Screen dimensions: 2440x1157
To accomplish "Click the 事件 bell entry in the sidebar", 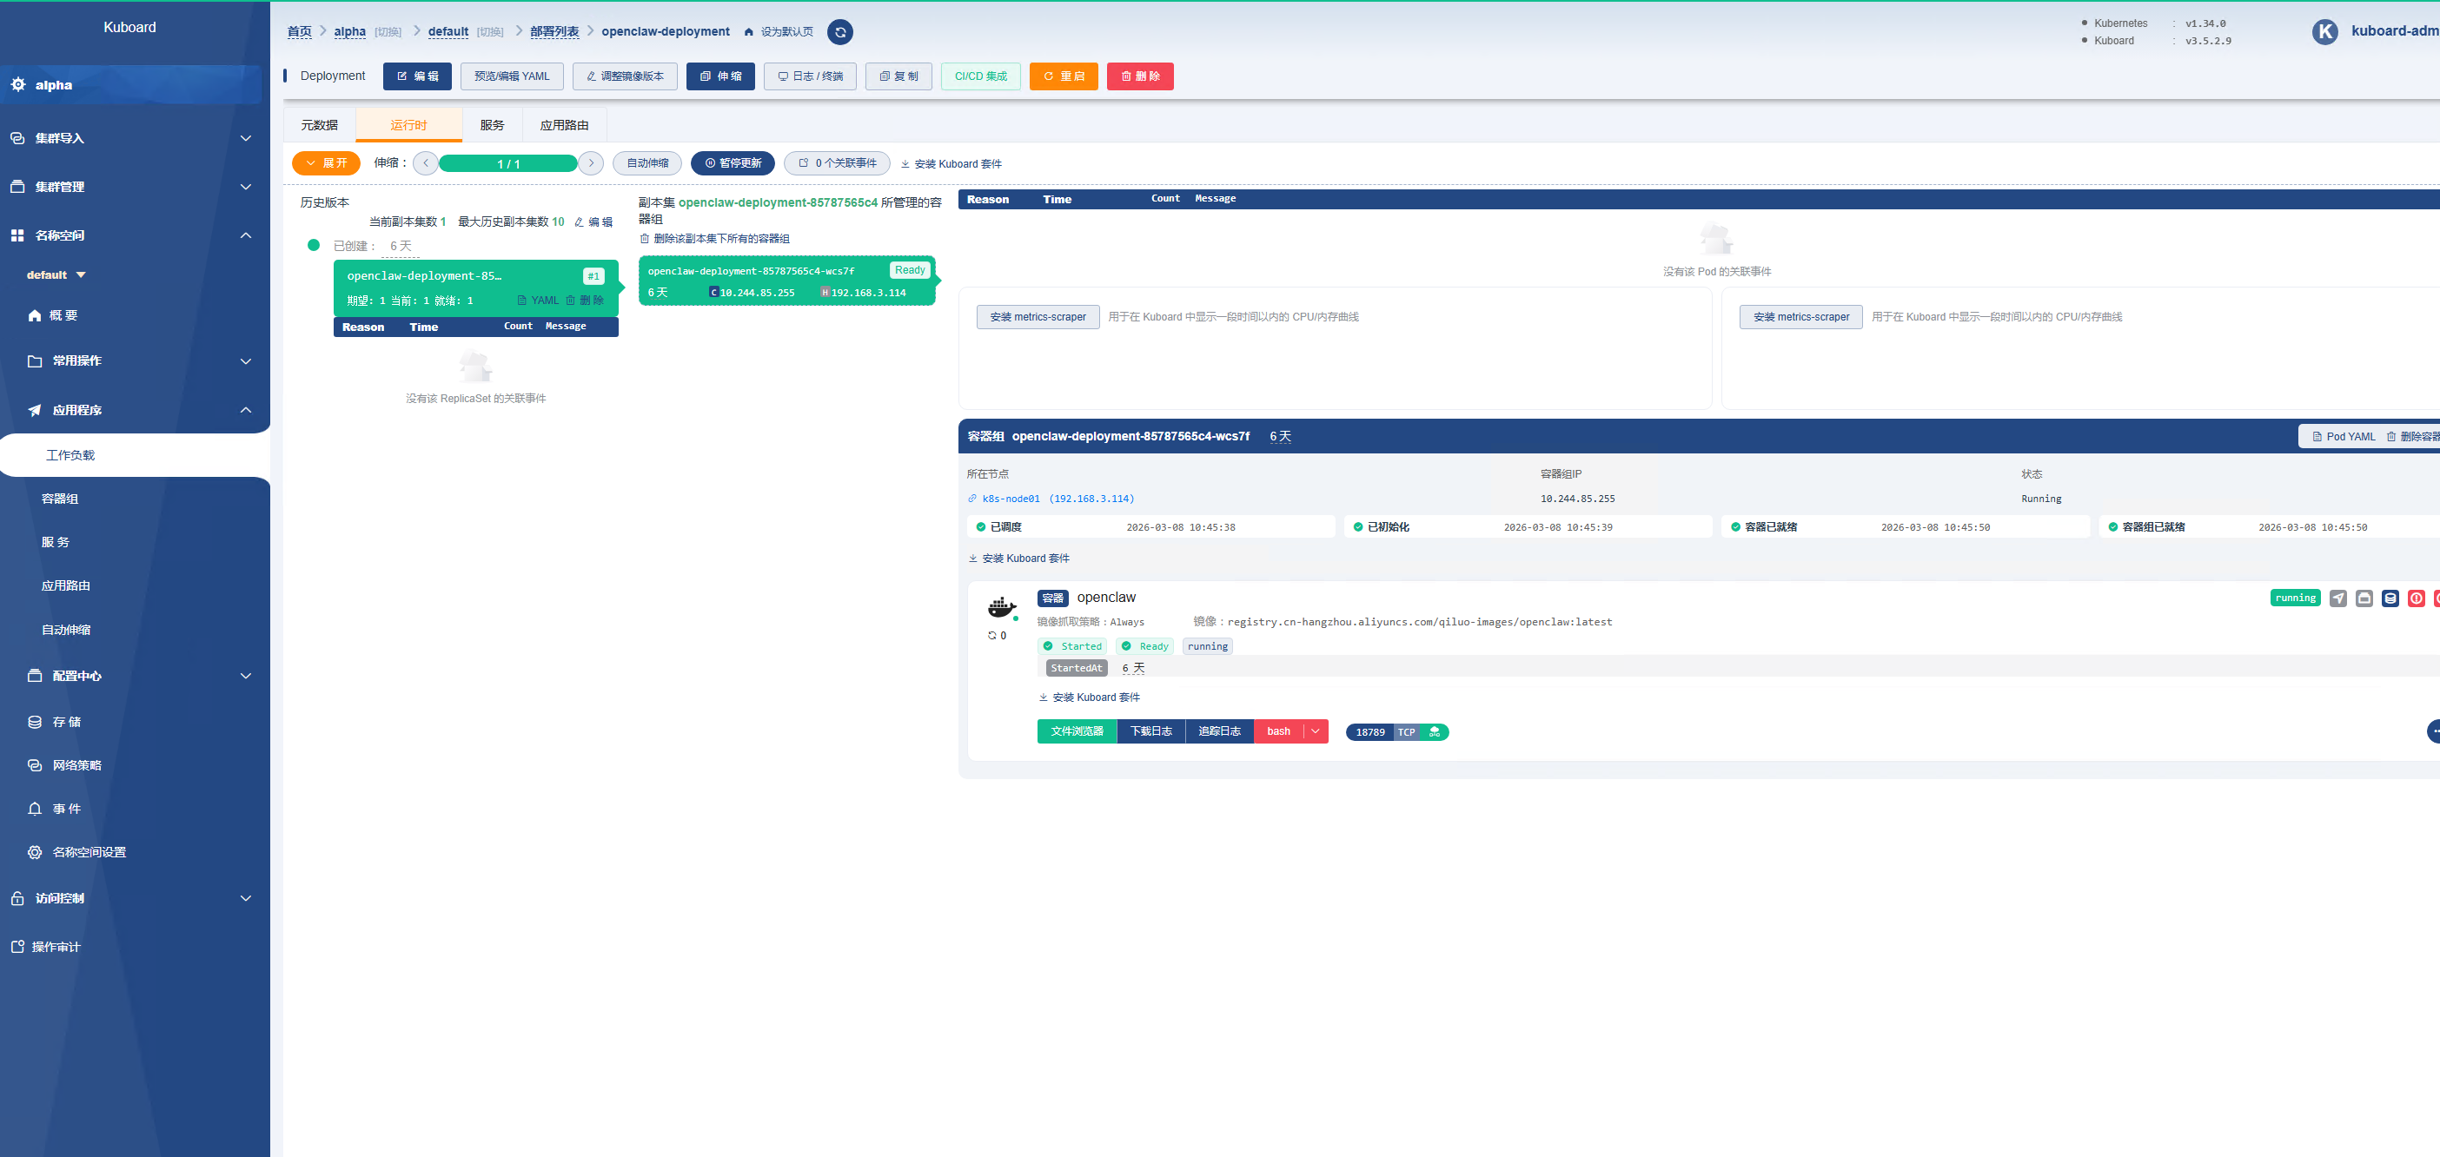I will pos(66,809).
